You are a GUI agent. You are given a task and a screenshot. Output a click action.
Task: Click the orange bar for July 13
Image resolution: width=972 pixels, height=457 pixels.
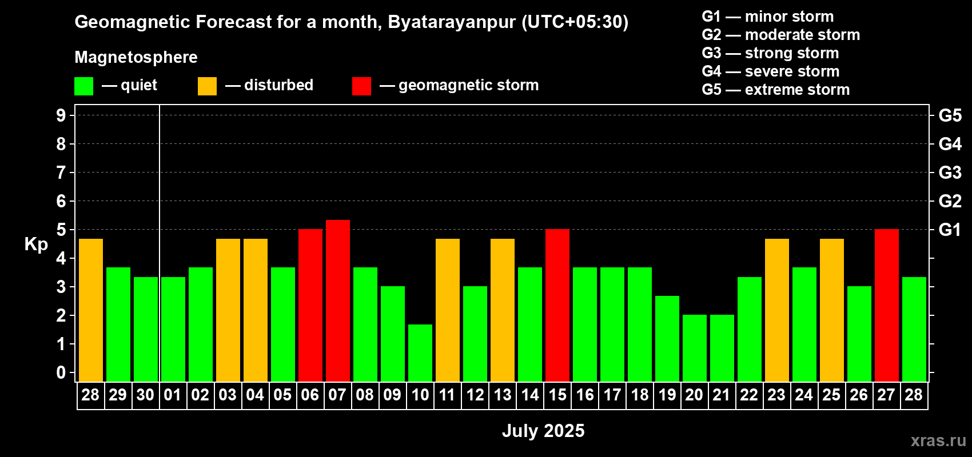coord(503,310)
